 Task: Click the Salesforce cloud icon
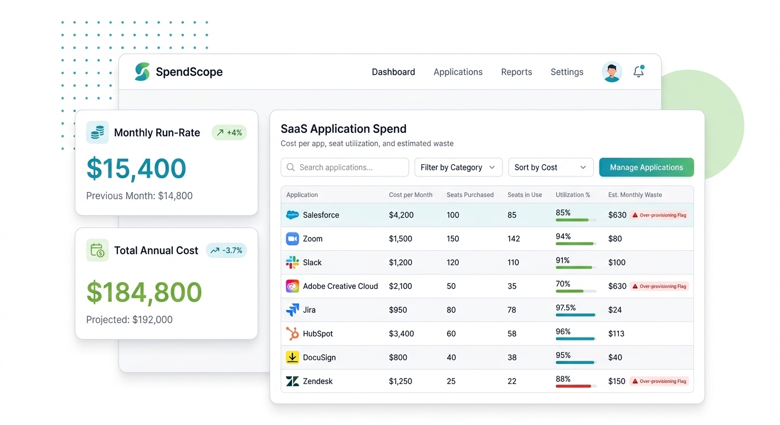(x=292, y=215)
